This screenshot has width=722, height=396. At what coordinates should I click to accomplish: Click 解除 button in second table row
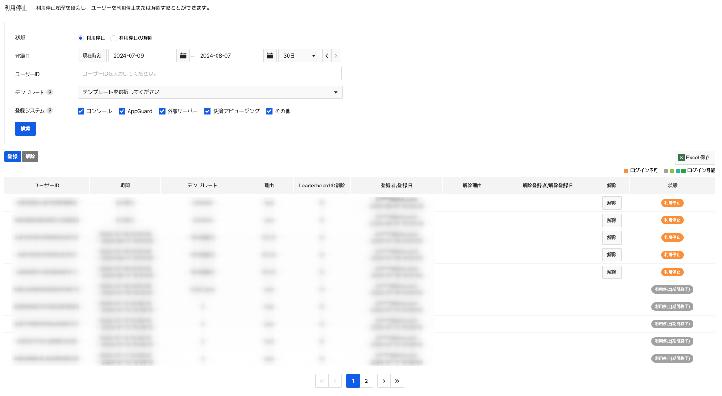(612, 220)
